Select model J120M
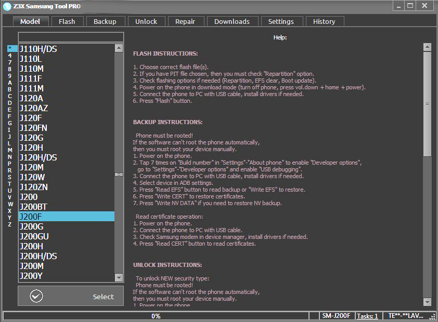Image resolution: width=438 pixels, height=322 pixels. click(67, 168)
